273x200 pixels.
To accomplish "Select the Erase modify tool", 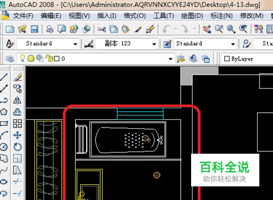I will [x=17, y=77].
